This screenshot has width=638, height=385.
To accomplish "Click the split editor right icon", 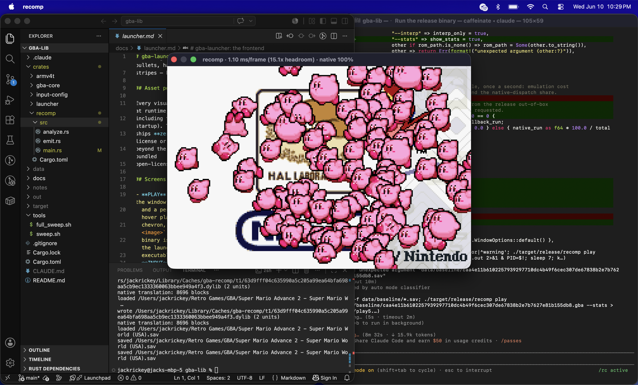I will (x=334, y=36).
